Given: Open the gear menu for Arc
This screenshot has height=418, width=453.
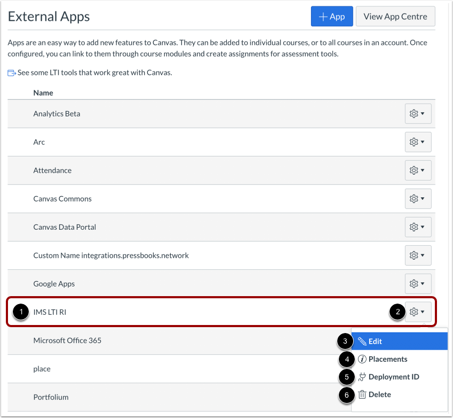Looking at the screenshot, I should pos(417,142).
